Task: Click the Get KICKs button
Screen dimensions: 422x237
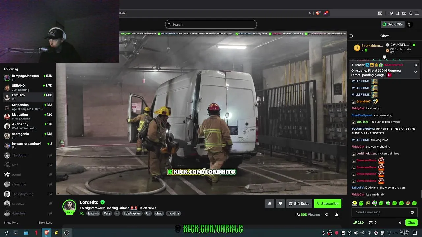Action: (x=393, y=24)
